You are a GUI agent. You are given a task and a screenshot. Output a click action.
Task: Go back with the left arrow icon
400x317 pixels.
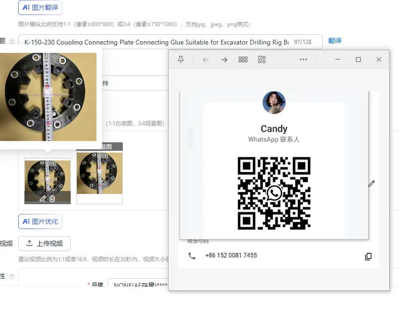pos(206,59)
